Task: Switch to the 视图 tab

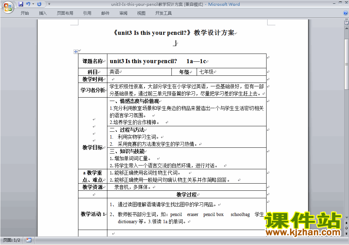Action: (141, 13)
